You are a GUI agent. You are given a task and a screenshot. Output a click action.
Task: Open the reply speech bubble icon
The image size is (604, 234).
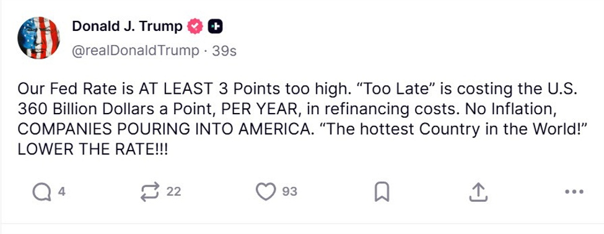point(42,191)
